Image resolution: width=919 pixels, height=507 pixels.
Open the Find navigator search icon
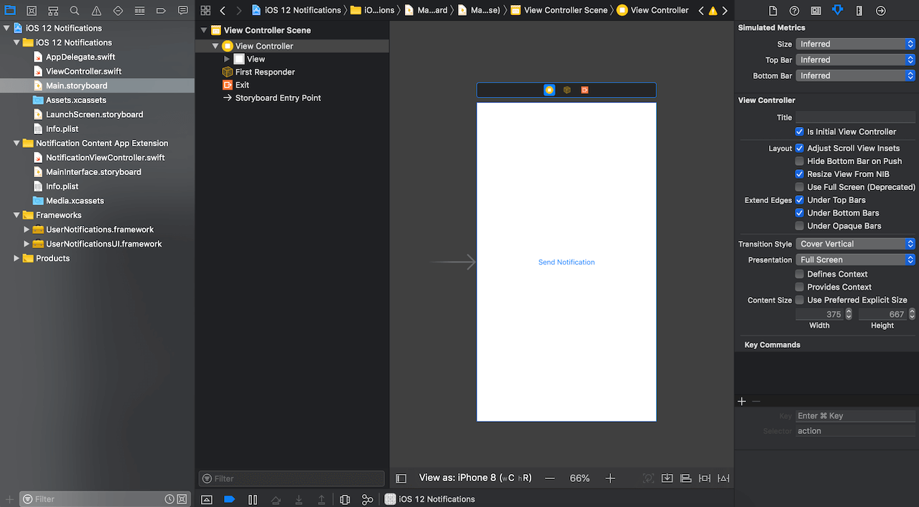point(75,11)
